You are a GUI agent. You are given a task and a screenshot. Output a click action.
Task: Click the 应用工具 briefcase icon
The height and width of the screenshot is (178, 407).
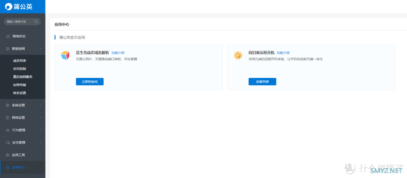(8, 155)
